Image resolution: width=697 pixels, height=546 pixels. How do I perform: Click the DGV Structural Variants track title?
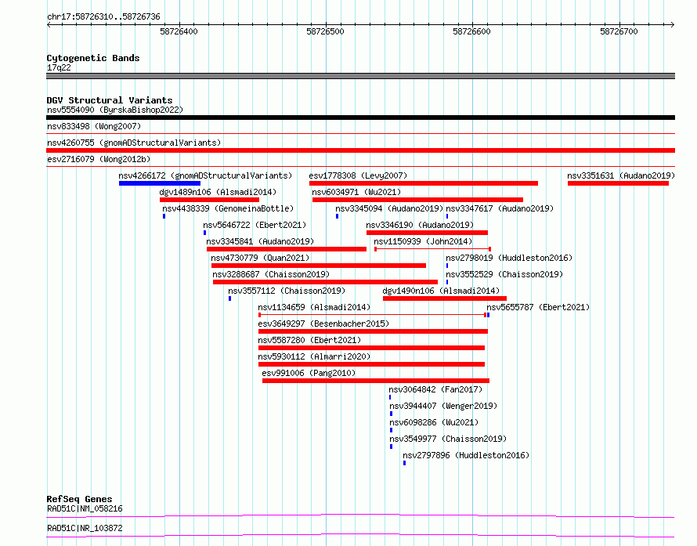click(x=110, y=100)
